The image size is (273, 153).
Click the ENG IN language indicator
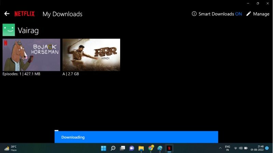(x=227, y=148)
